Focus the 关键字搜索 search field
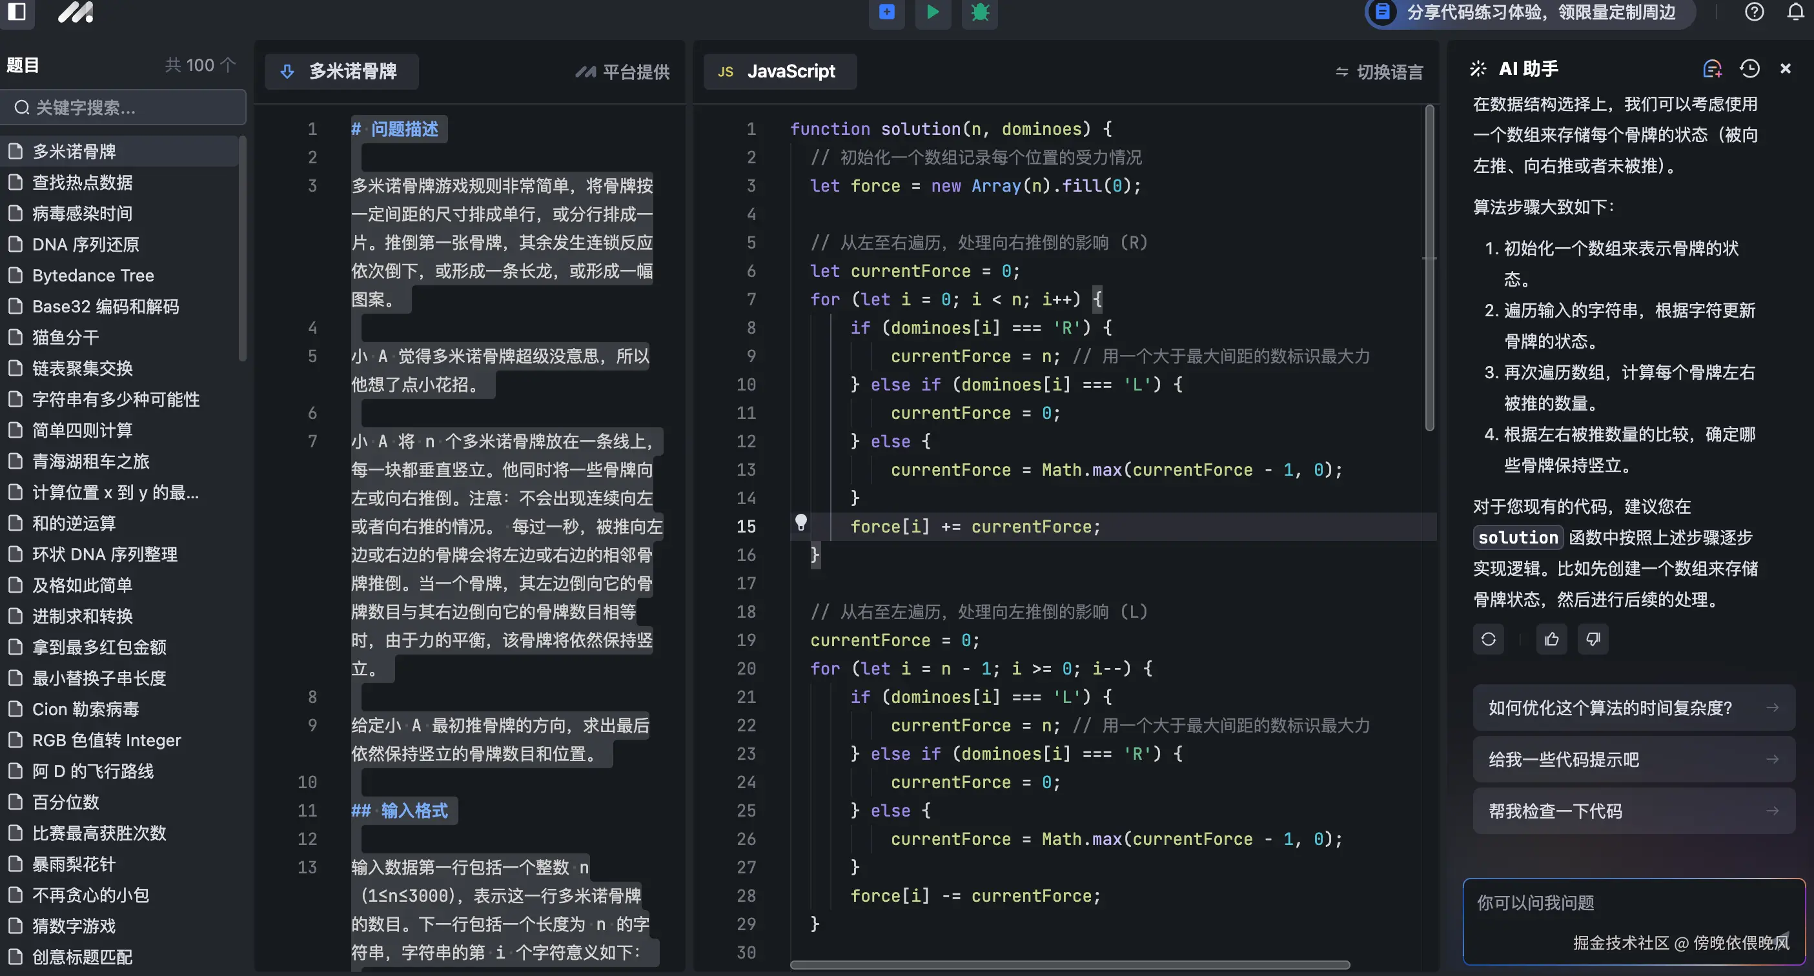The height and width of the screenshot is (976, 1814). (124, 108)
